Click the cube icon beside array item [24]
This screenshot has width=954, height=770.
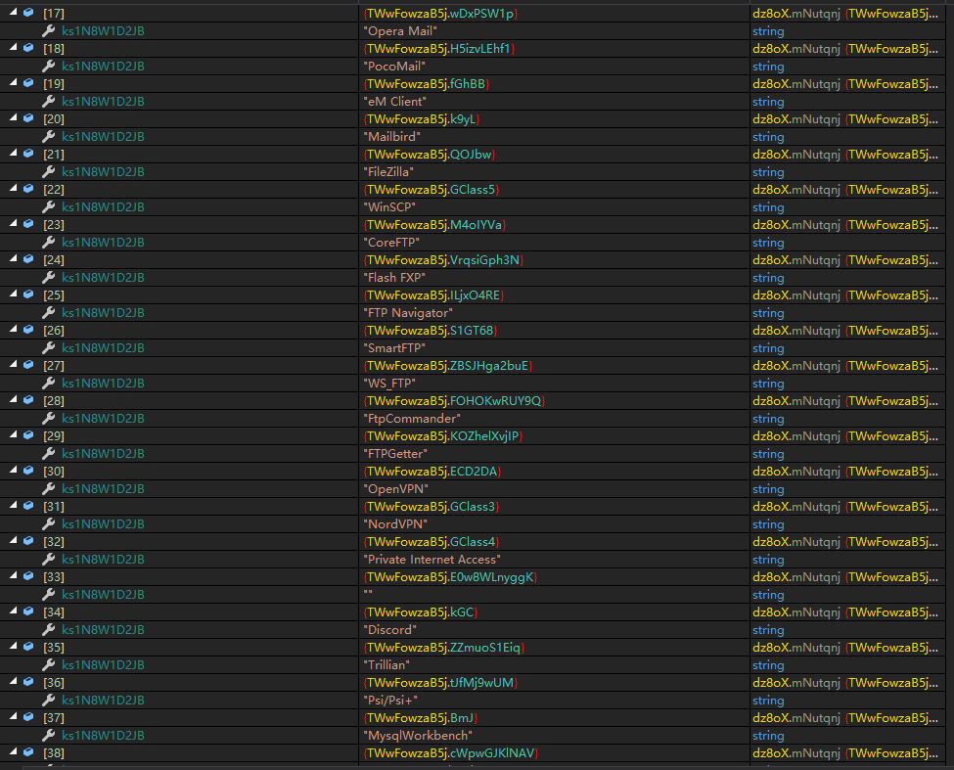point(28,260)
